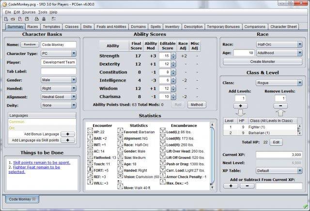Image resolution: width=310 pixels, height=211 pixels.
Task: Click the shield icon beside AC: 14
Action: (x=90, y=150)
